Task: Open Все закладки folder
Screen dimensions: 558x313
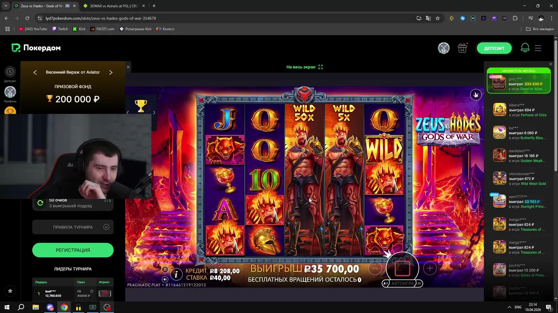Action: pos(540,29)
